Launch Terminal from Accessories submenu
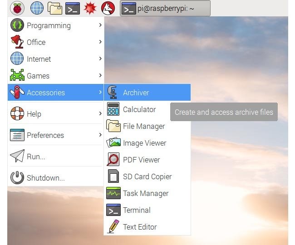Screen dimensions: 295x245 pos(147,210)
